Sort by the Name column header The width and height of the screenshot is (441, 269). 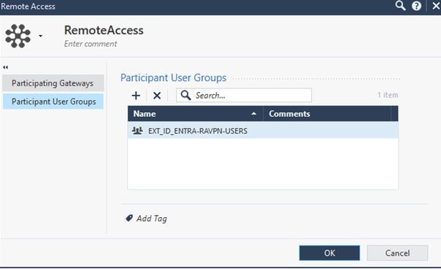pyautogui.click(x=196, y=114)
